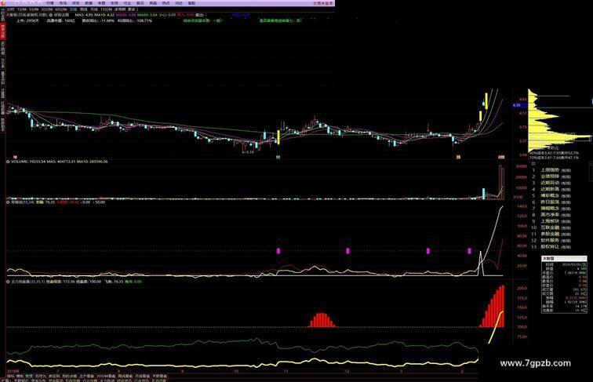The width and height of the screenshot is (593, 382).
Task: Click the 周线 template tab in bottom bar
Action: click(124, 377)
